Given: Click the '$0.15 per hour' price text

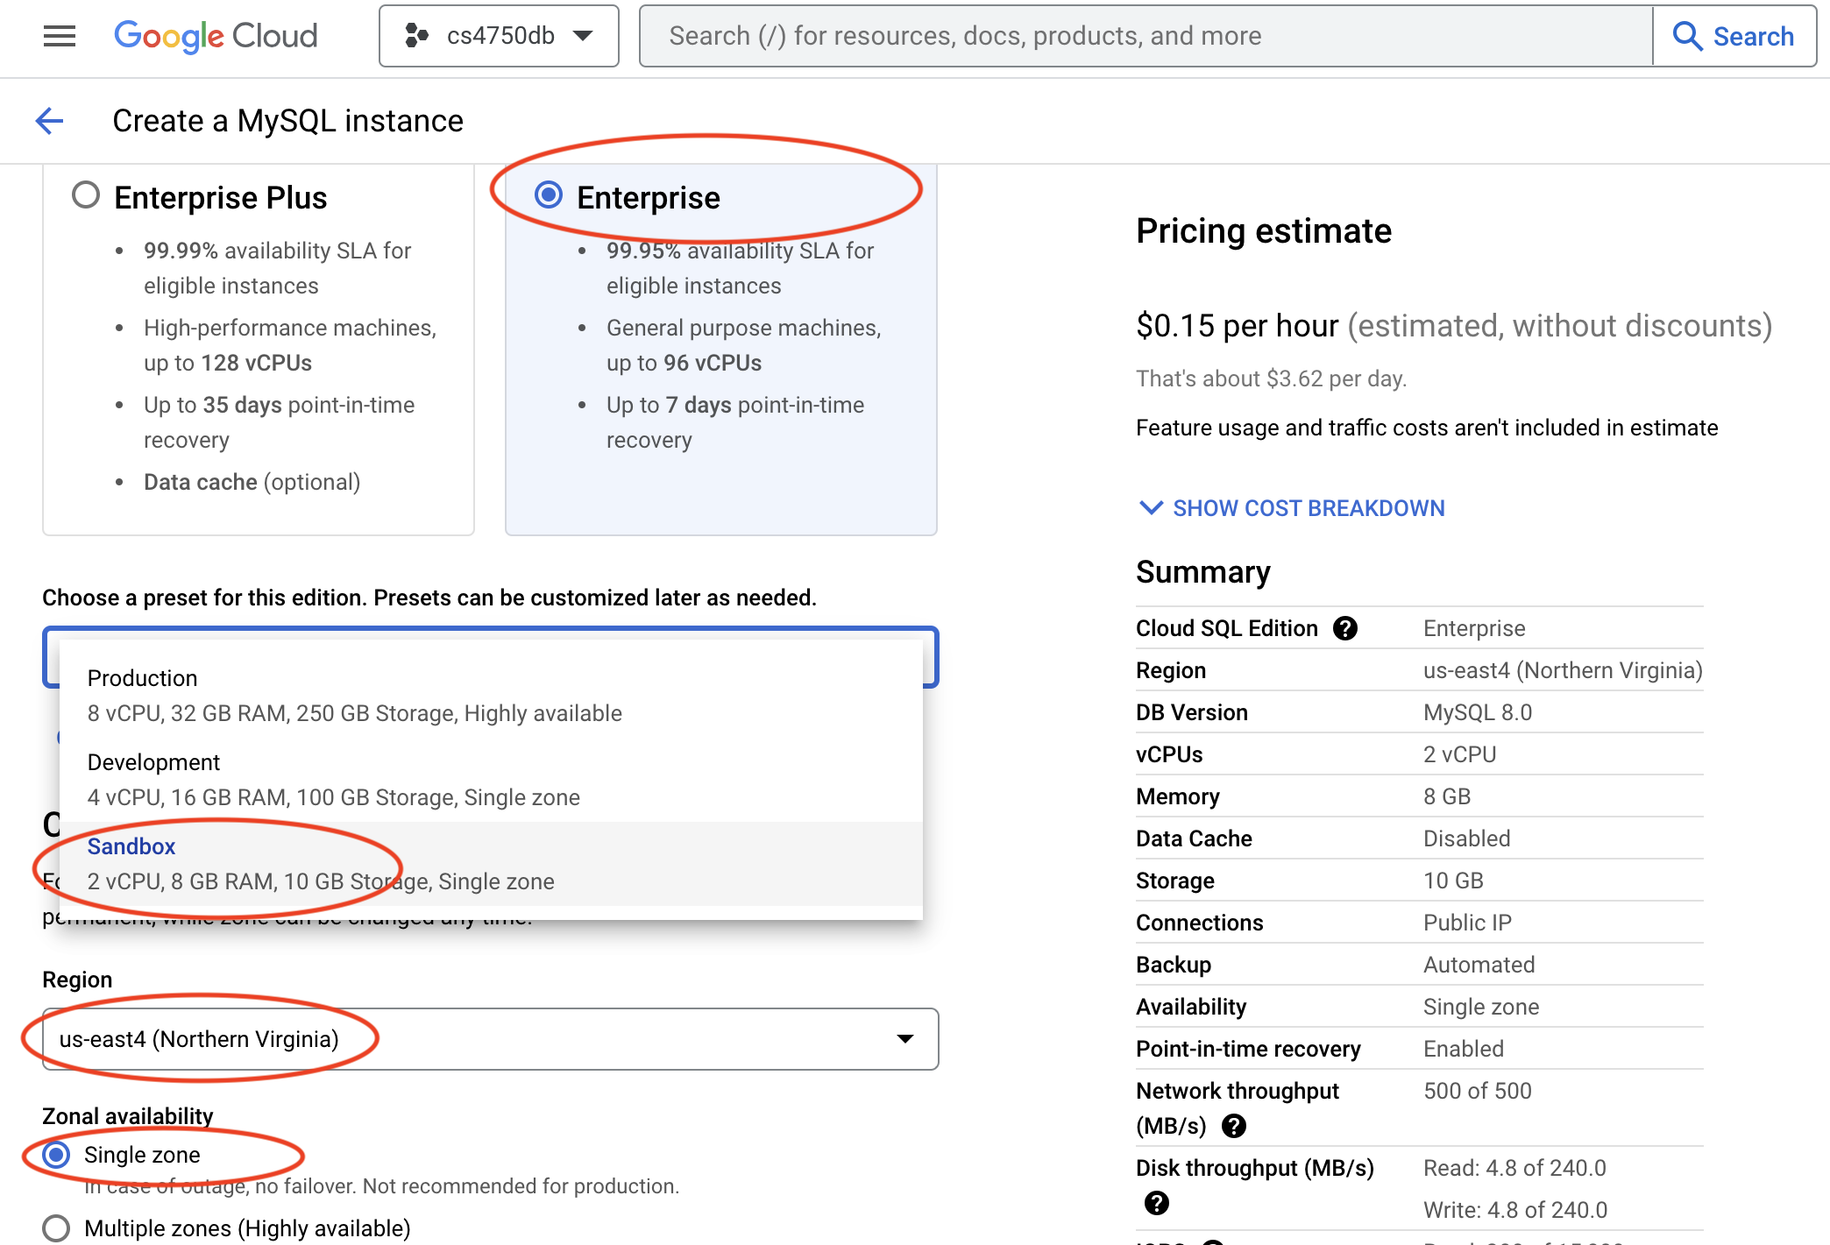Looking at the screenshot, I should tap(1238, 326).
